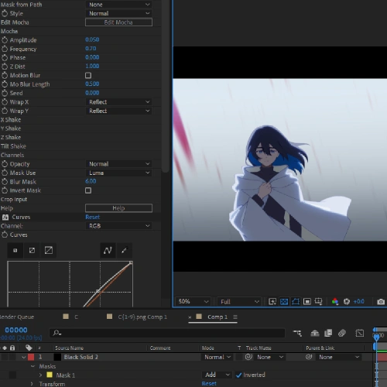
Task: Take snapshot with the camera icon
Action: 381,301
